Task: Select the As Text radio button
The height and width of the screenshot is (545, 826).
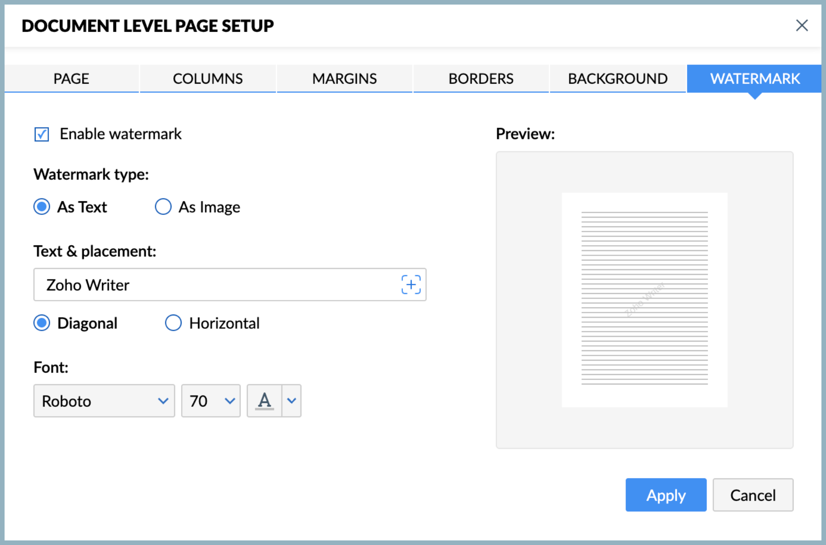Action: pyautogui.click(x=42, y=207)
